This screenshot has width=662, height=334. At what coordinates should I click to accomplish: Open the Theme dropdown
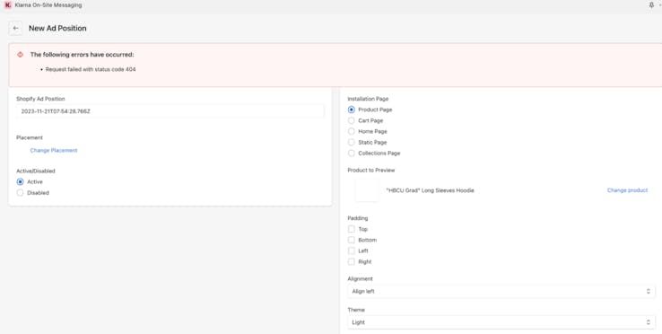(x=501, y=322)
